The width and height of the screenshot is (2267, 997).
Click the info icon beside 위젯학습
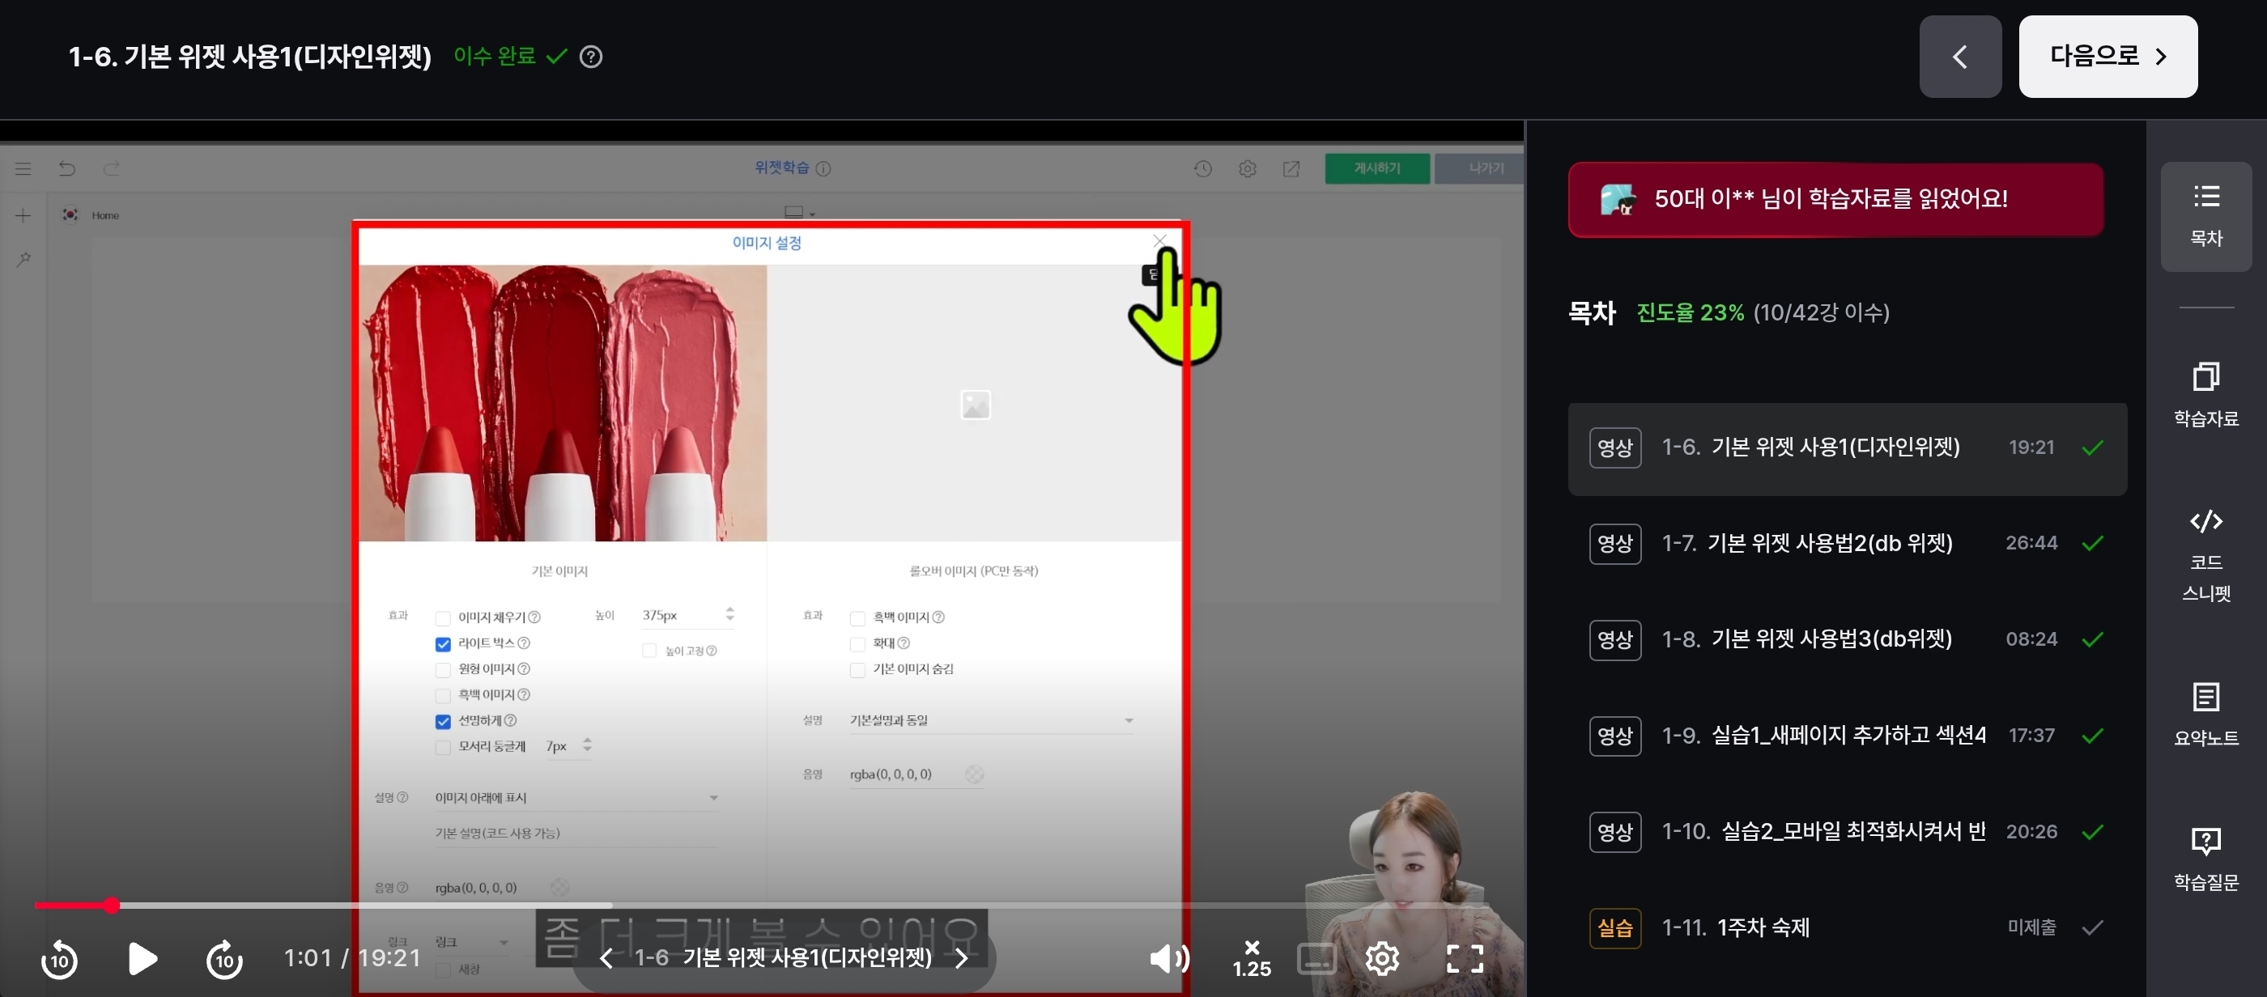tap(823, 168)
